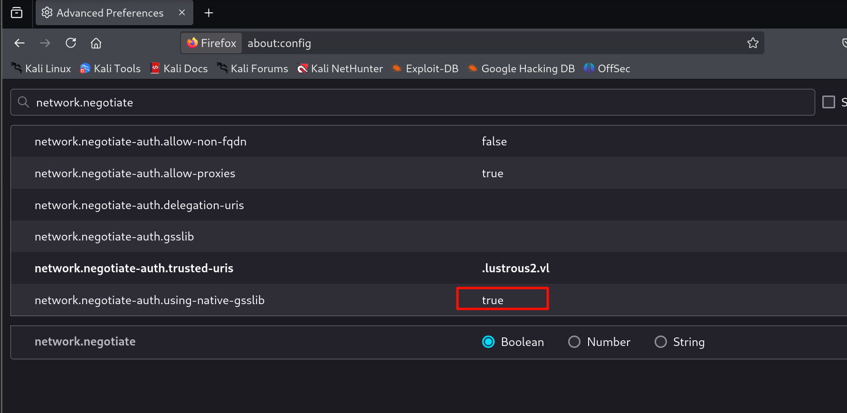The height and width of the screenshot is (413, 847).
Task: Open the Kali Tools bookmark
Action: tap(111, 68)
